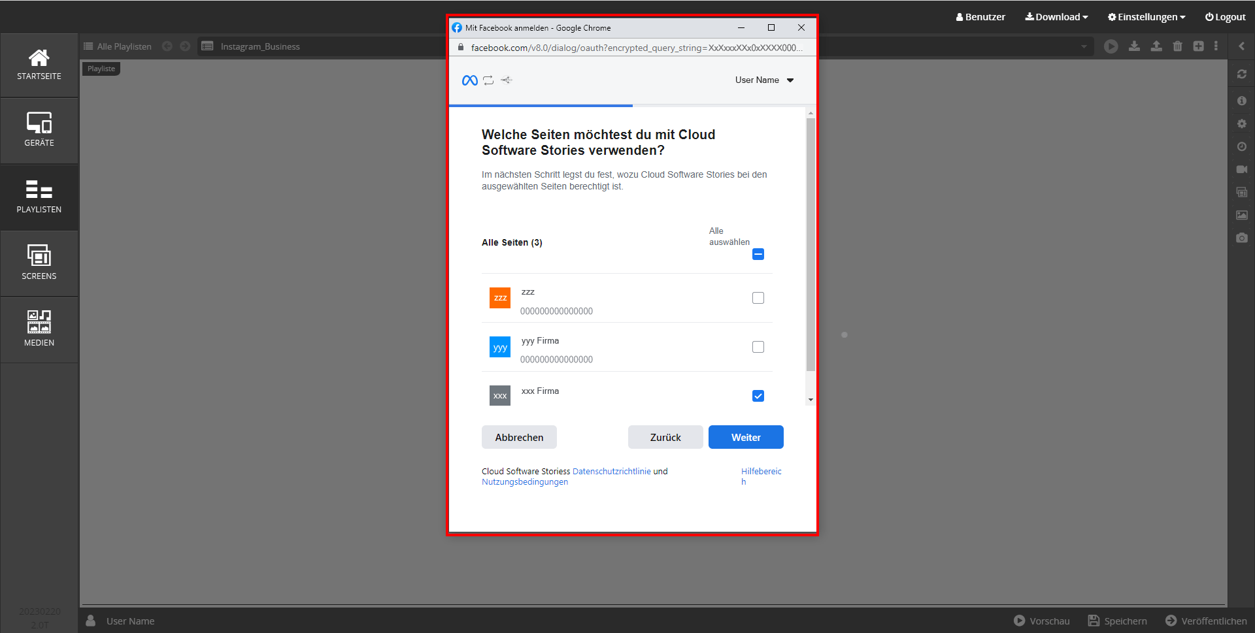
Task: Click the photo camera icon in sidebar
Action: (1241, 238)
